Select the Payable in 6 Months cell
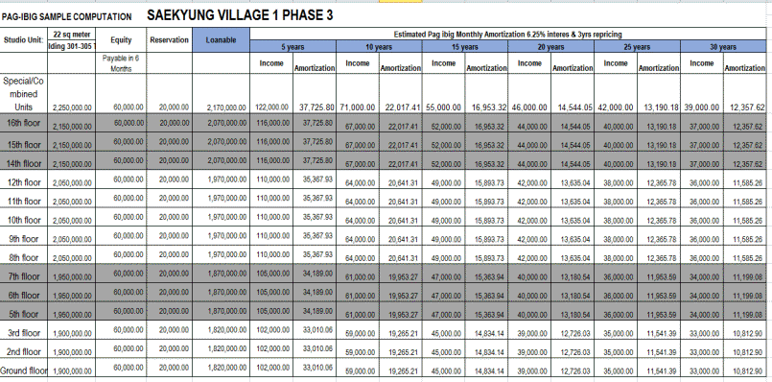This screenshot has height=382, width=772. tap(121, 63)
